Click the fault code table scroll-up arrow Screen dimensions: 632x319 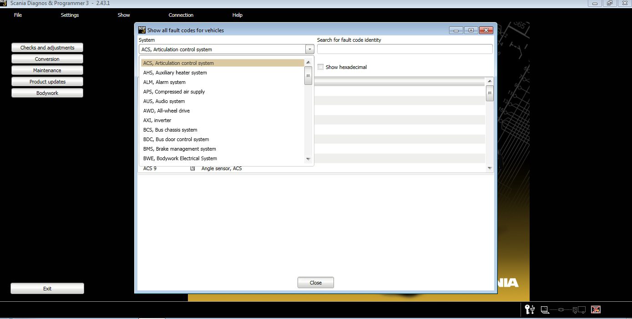(x=490, y=81)
